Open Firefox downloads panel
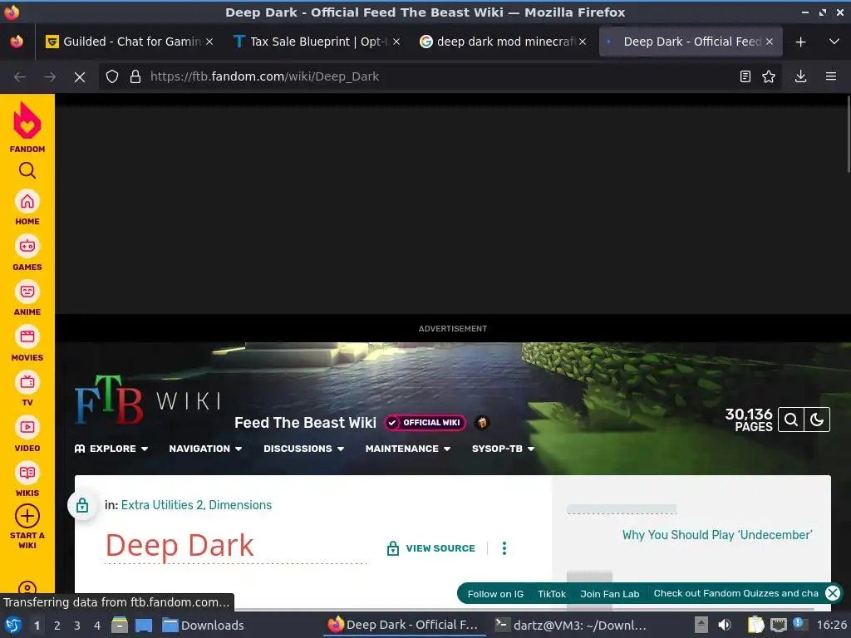 (800, 76)
